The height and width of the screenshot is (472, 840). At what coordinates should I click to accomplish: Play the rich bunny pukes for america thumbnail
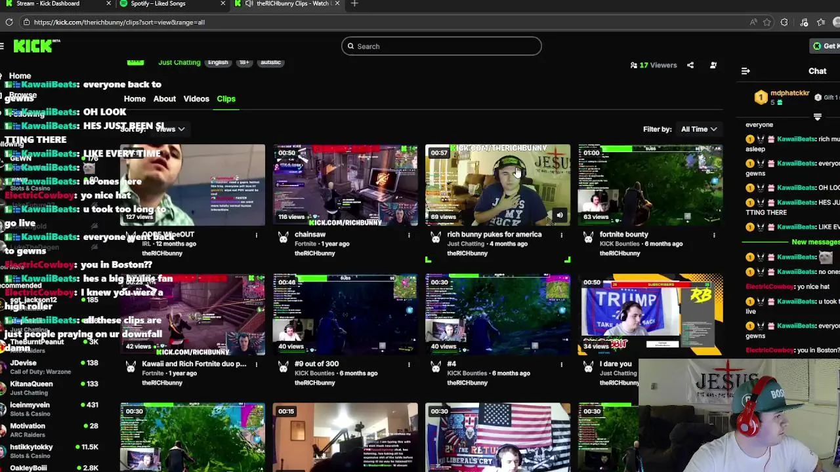(x=497, y=185)
